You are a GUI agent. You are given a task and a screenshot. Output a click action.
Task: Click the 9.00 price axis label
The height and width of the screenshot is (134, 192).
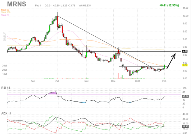coord(185,23)
